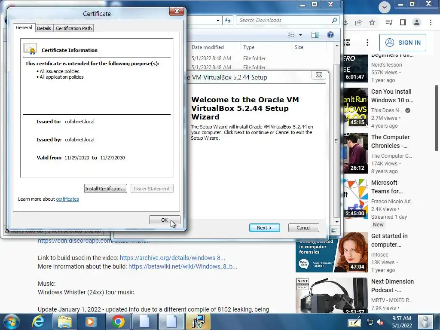The image size is (440, 330).
Task: Toggle the Chrome side panel icon
Action: 403,22
